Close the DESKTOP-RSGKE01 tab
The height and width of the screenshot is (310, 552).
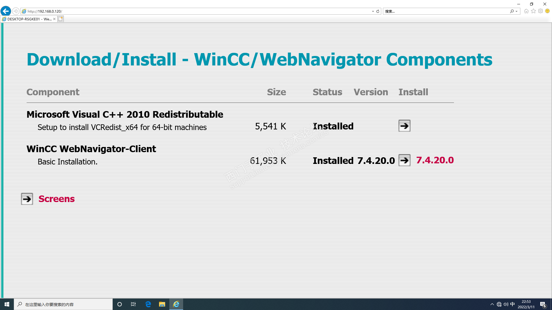point(54,19)
